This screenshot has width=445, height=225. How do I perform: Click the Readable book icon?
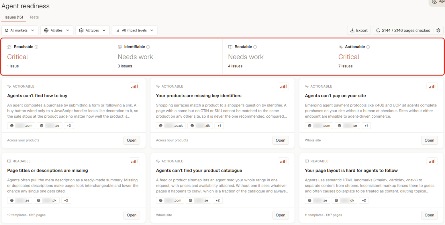coord(230,47)
